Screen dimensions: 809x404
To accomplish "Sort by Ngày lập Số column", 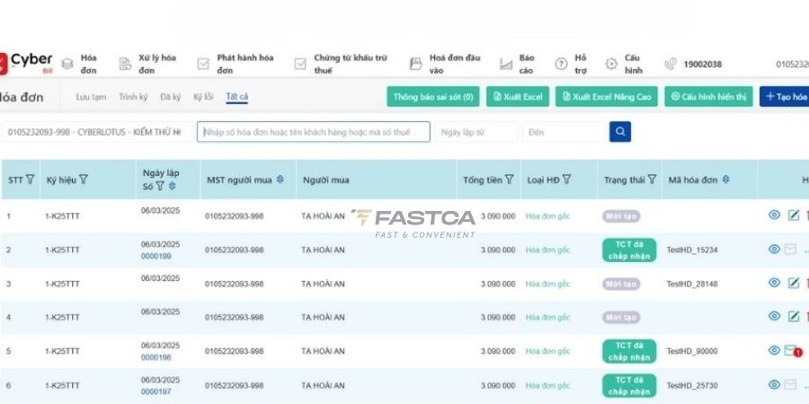I will coord(173,186).
